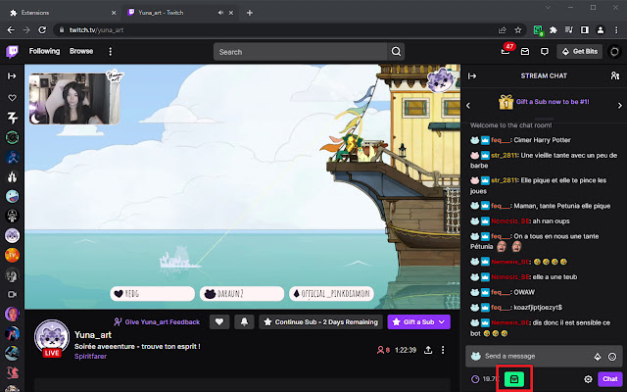Show previous gift leaderboard entry
The width and height of the screenshot is (627, 392).
click(x=468, y=105)
